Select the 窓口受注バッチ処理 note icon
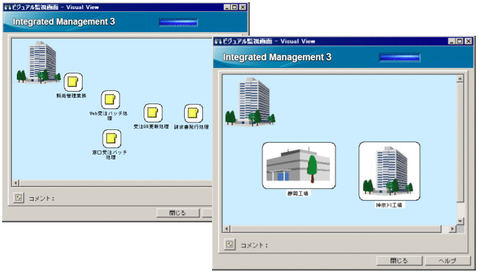 click(111, 138)
